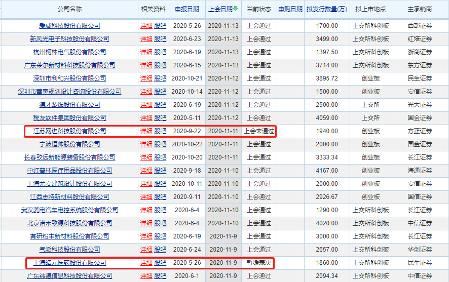Sort by 上会日期 green arrow icon
This screenshot has width=449, height=282.
(x=235, y=9)
